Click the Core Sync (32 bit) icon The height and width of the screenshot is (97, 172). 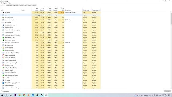click(3, 70)
